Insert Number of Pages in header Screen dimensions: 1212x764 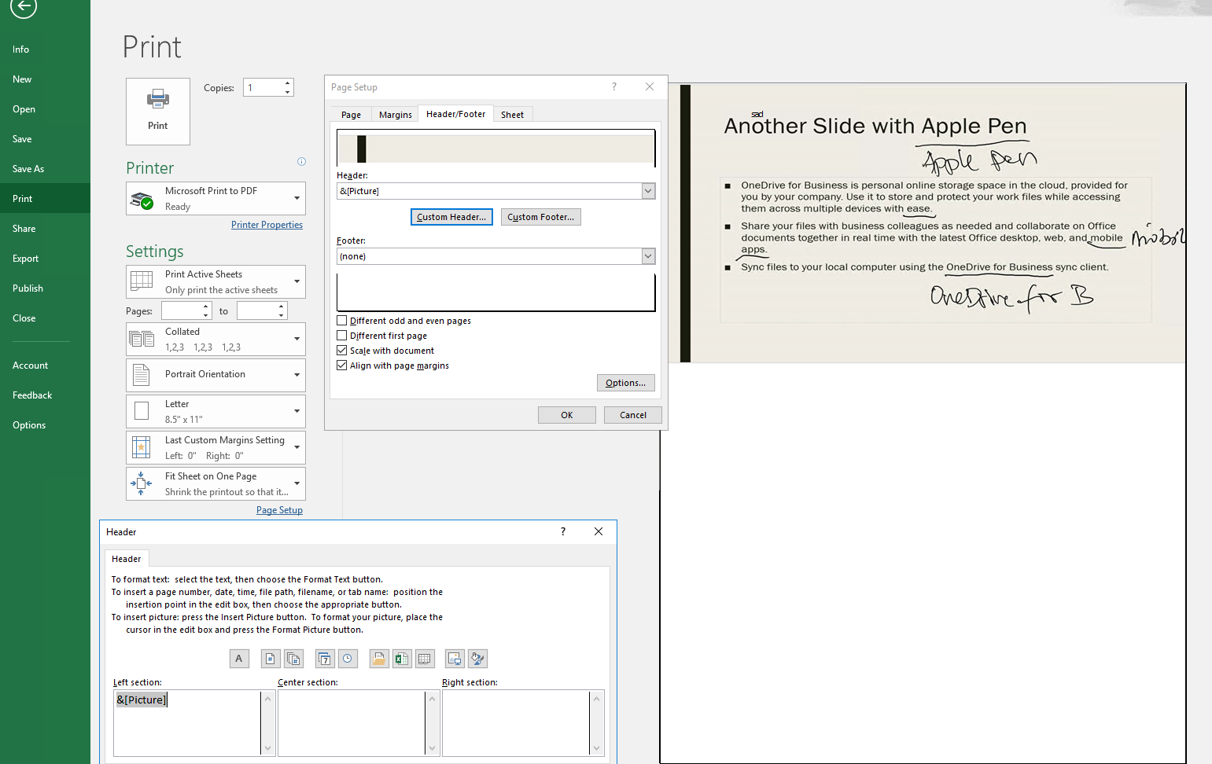click(294, 659)
